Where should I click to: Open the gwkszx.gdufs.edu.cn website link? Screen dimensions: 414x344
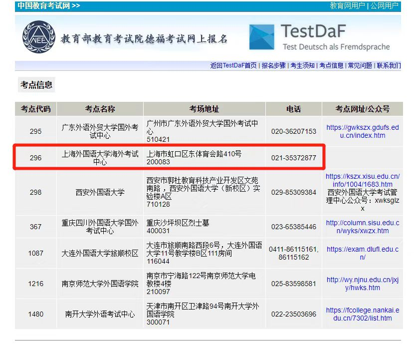(363, 131)
